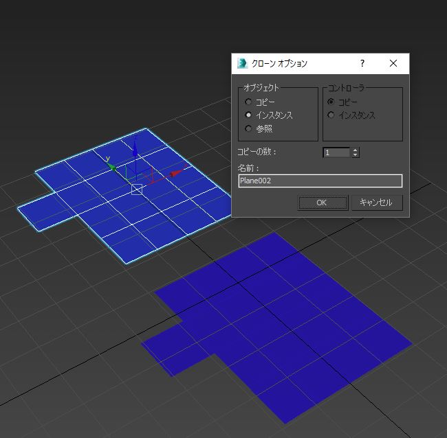Select コピー under コントローラ
The width and height of the screenshot is (447, 438).
pyautogui.click(x=331, y=102)
